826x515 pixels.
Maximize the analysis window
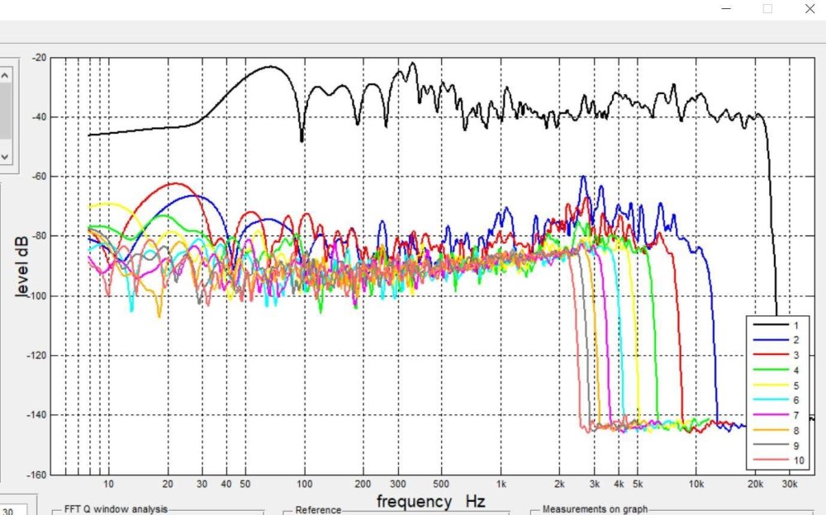767,9
